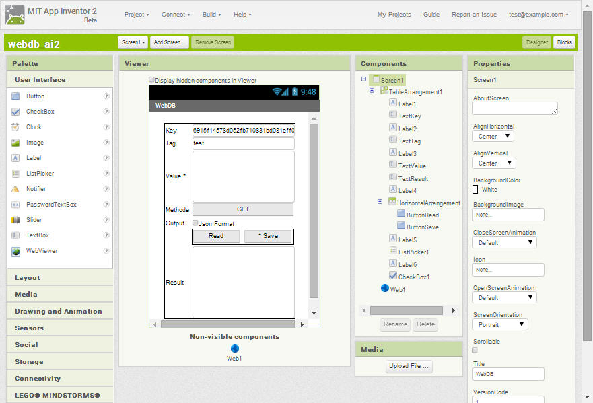Image resolution: width=593 pixels, height=403 pixels.
Task: Open help for WebViewer component
Action: [x=106, y=251]
